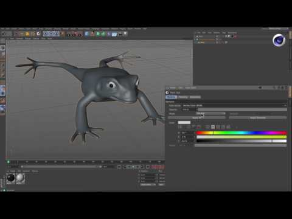Viewport: 292px width, 219px height.
Task: Open the Mode dropdown under the cursor
Action: coord(210,113)
